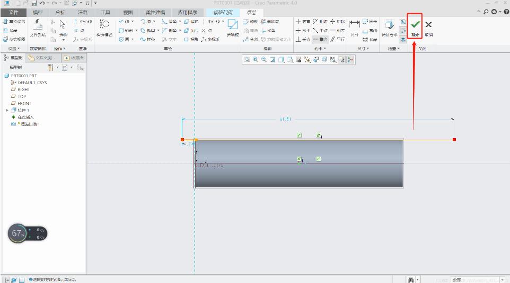The width and height of the screenshot is (510, 283).
Task: Click the green checkmark OK button
Action: coord(415,27)
